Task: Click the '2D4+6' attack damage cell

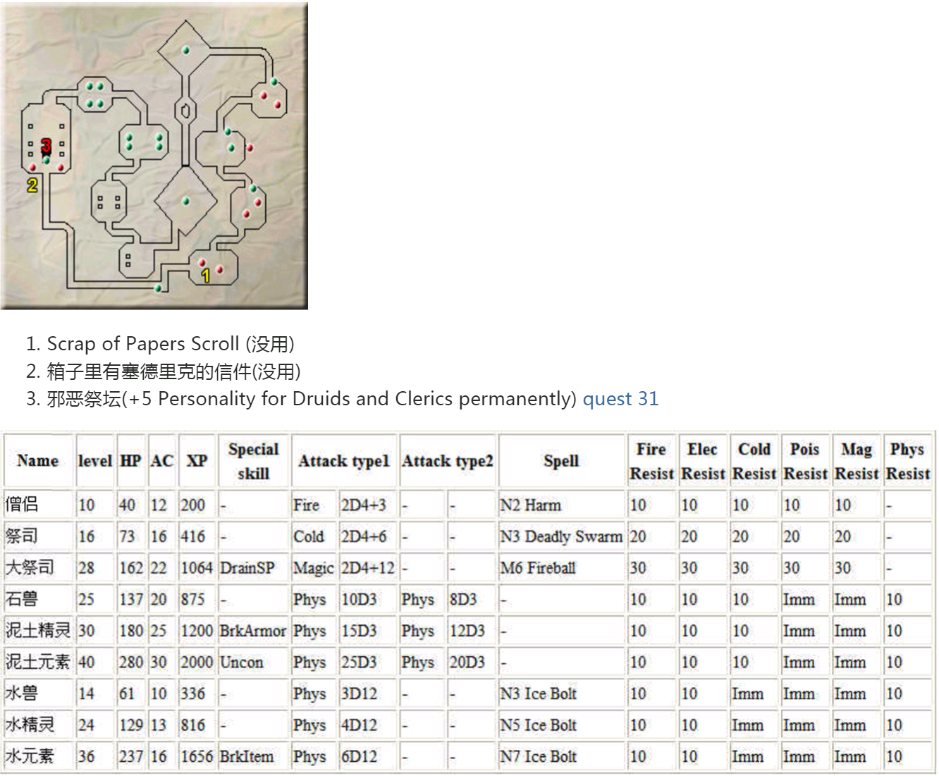Action: 368,536
